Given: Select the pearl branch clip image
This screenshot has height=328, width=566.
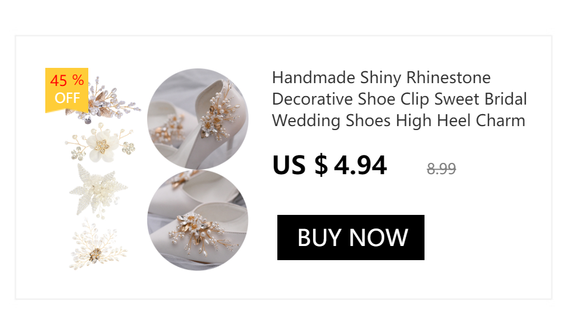Looking at the screenshot, I should pos(98,245).
